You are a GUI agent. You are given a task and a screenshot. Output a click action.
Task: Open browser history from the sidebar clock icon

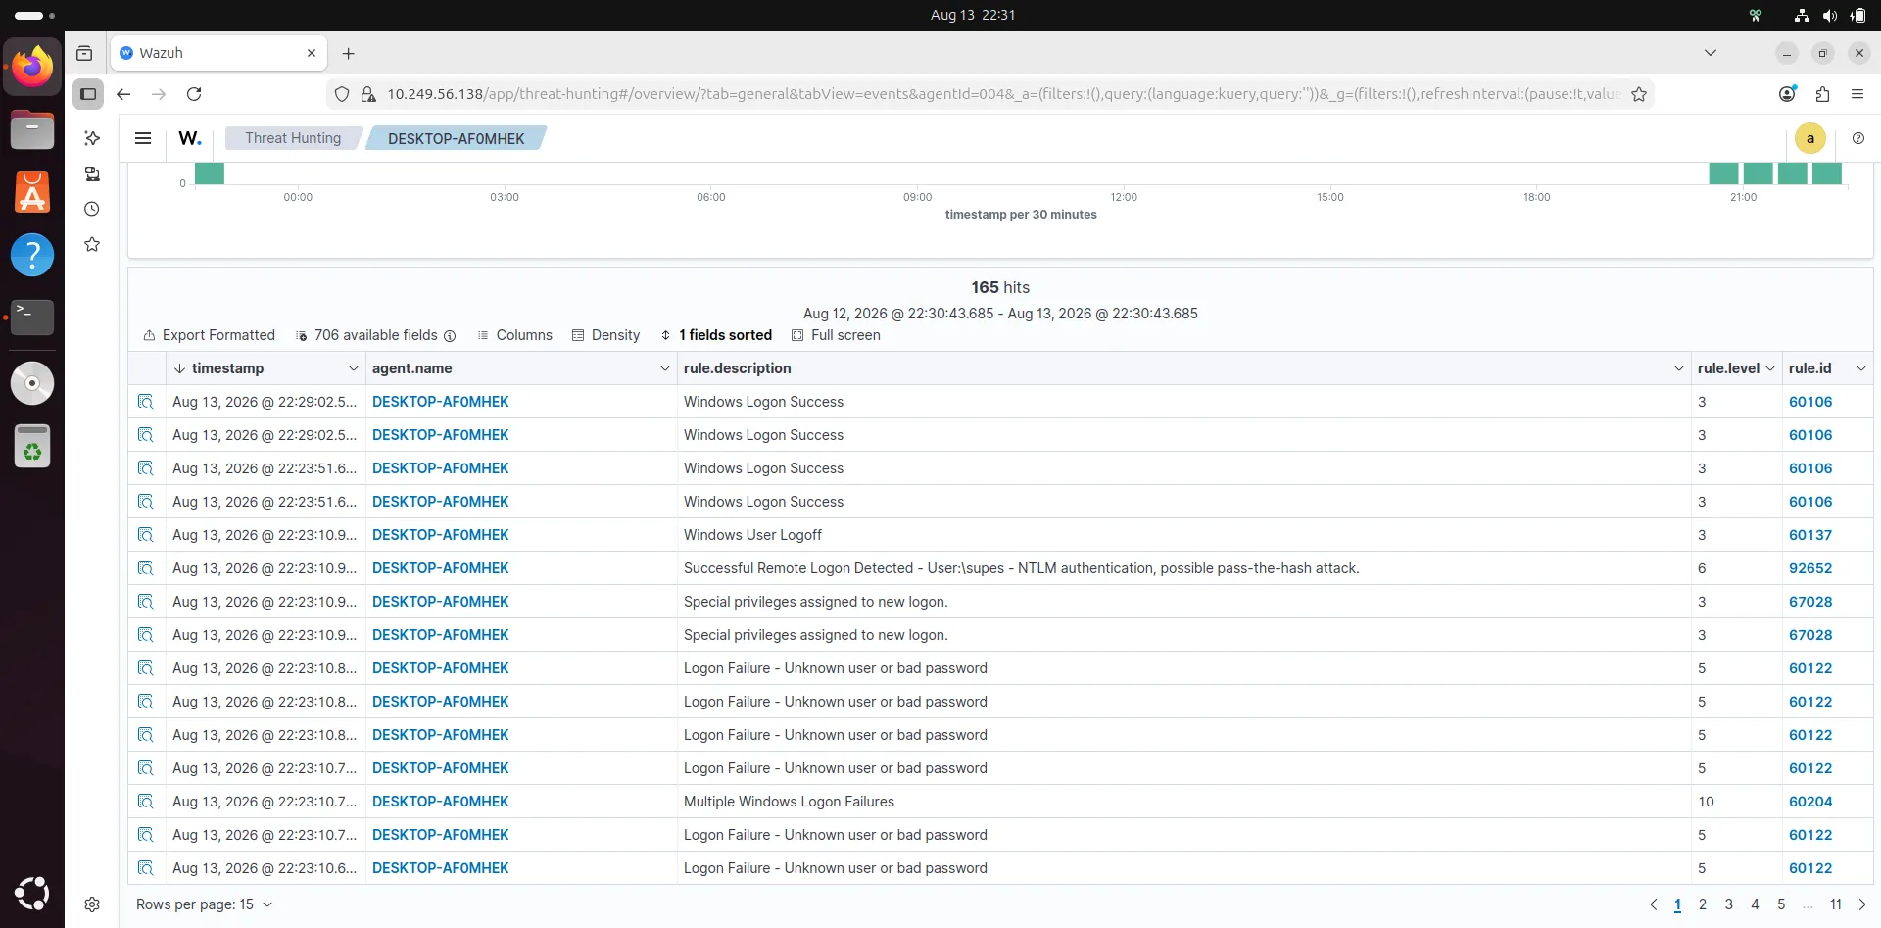92,209
